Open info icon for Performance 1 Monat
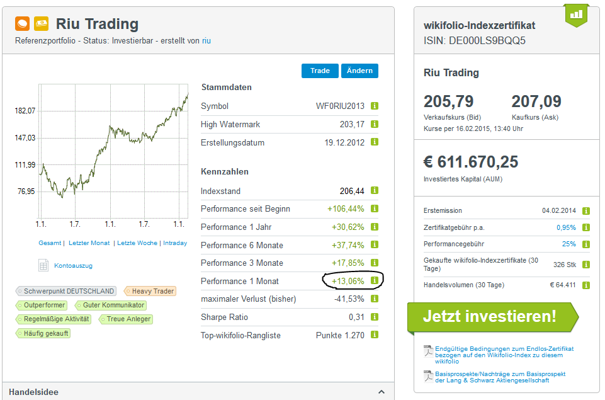 click(x=374, y=280)
